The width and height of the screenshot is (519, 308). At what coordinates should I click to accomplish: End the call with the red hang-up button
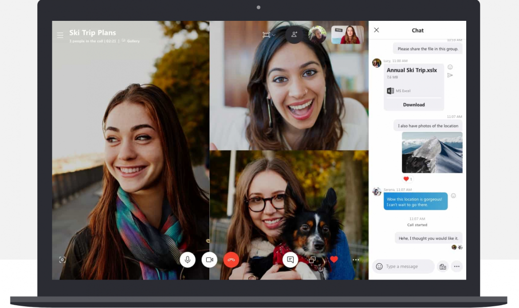[x=231, y=260]
